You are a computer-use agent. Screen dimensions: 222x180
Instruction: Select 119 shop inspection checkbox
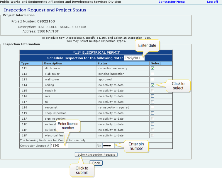tap(152, 113)
